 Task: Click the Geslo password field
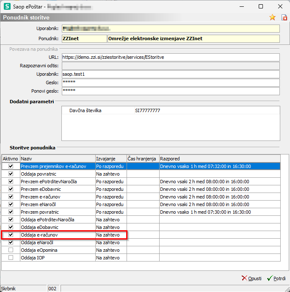pos(171,83)
